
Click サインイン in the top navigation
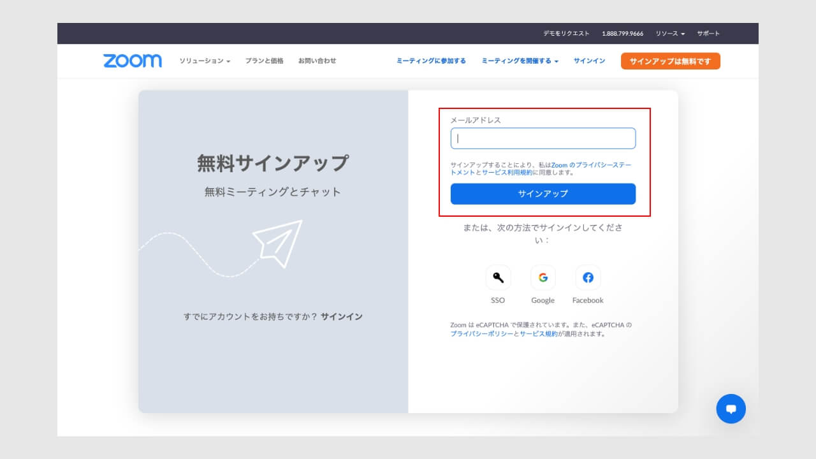tap(589, 61)
